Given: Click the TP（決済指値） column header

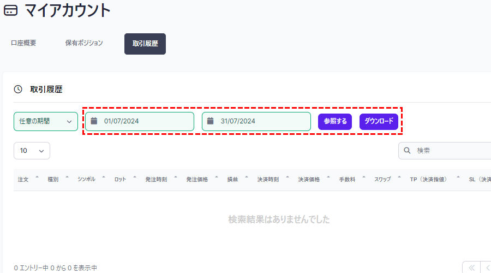Looking at the screenshot, I should (428, 180).
